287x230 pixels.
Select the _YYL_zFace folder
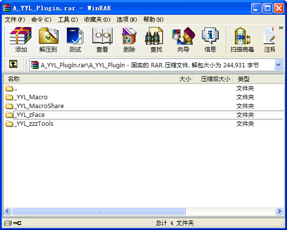point(143,115)
